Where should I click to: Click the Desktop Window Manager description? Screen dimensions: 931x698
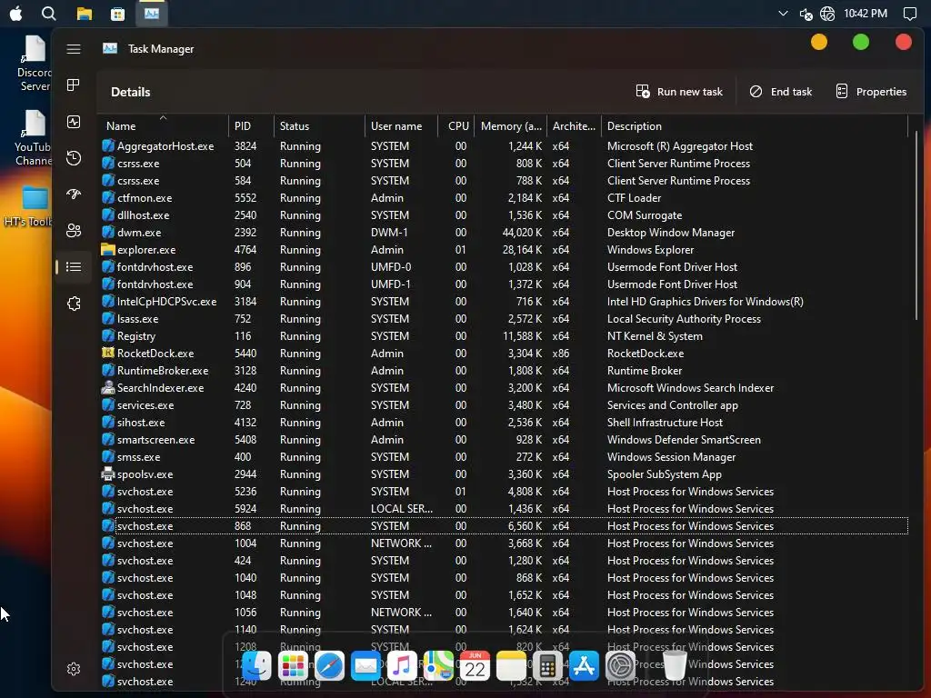[671, 233]
